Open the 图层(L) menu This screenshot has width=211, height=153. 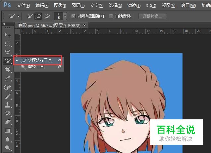tap(78, 6)
